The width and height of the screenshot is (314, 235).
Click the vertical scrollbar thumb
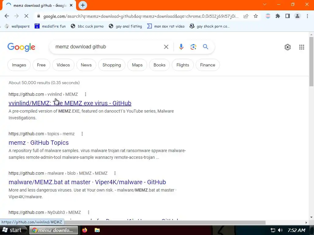(312, 61)
